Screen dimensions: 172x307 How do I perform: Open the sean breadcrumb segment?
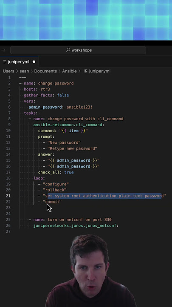[24, 71]
